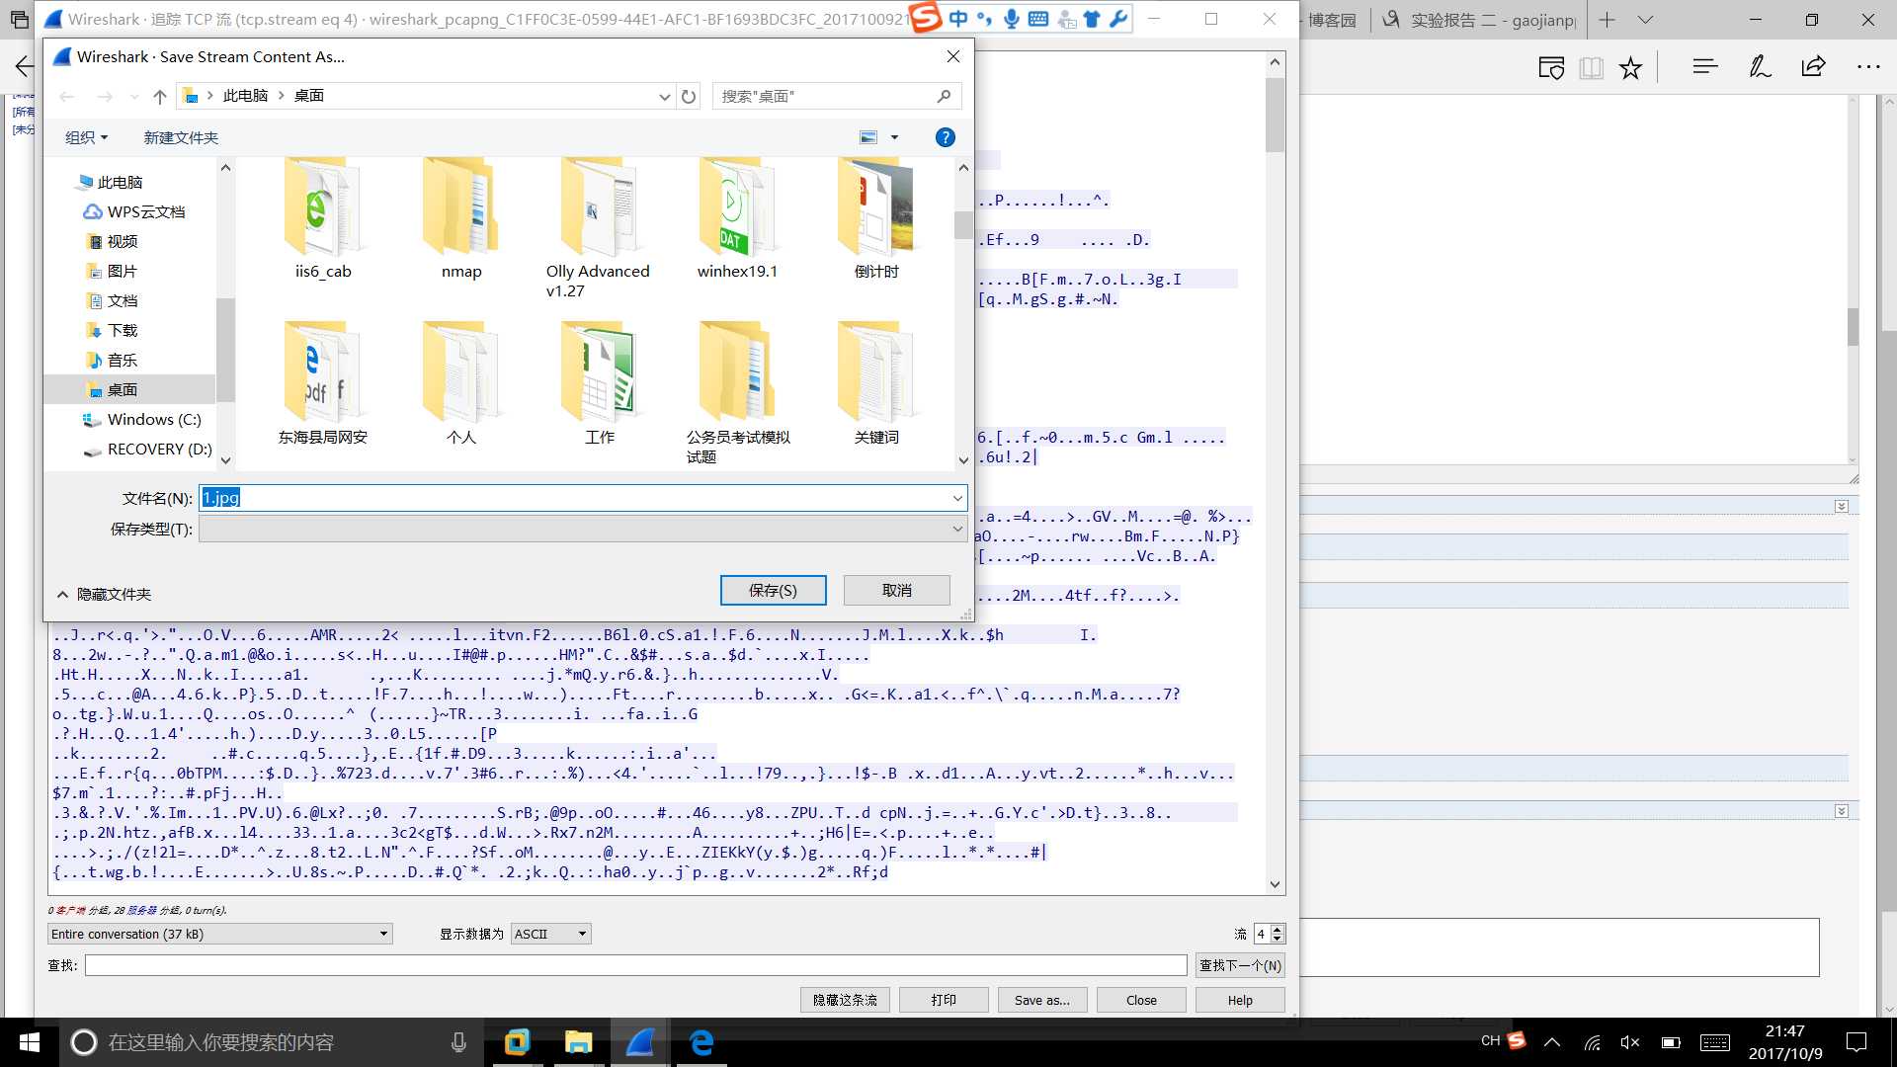This screenshot has width=1897, height=1067.
Task: Click the Save as... button
Action: [1042, 1000]
